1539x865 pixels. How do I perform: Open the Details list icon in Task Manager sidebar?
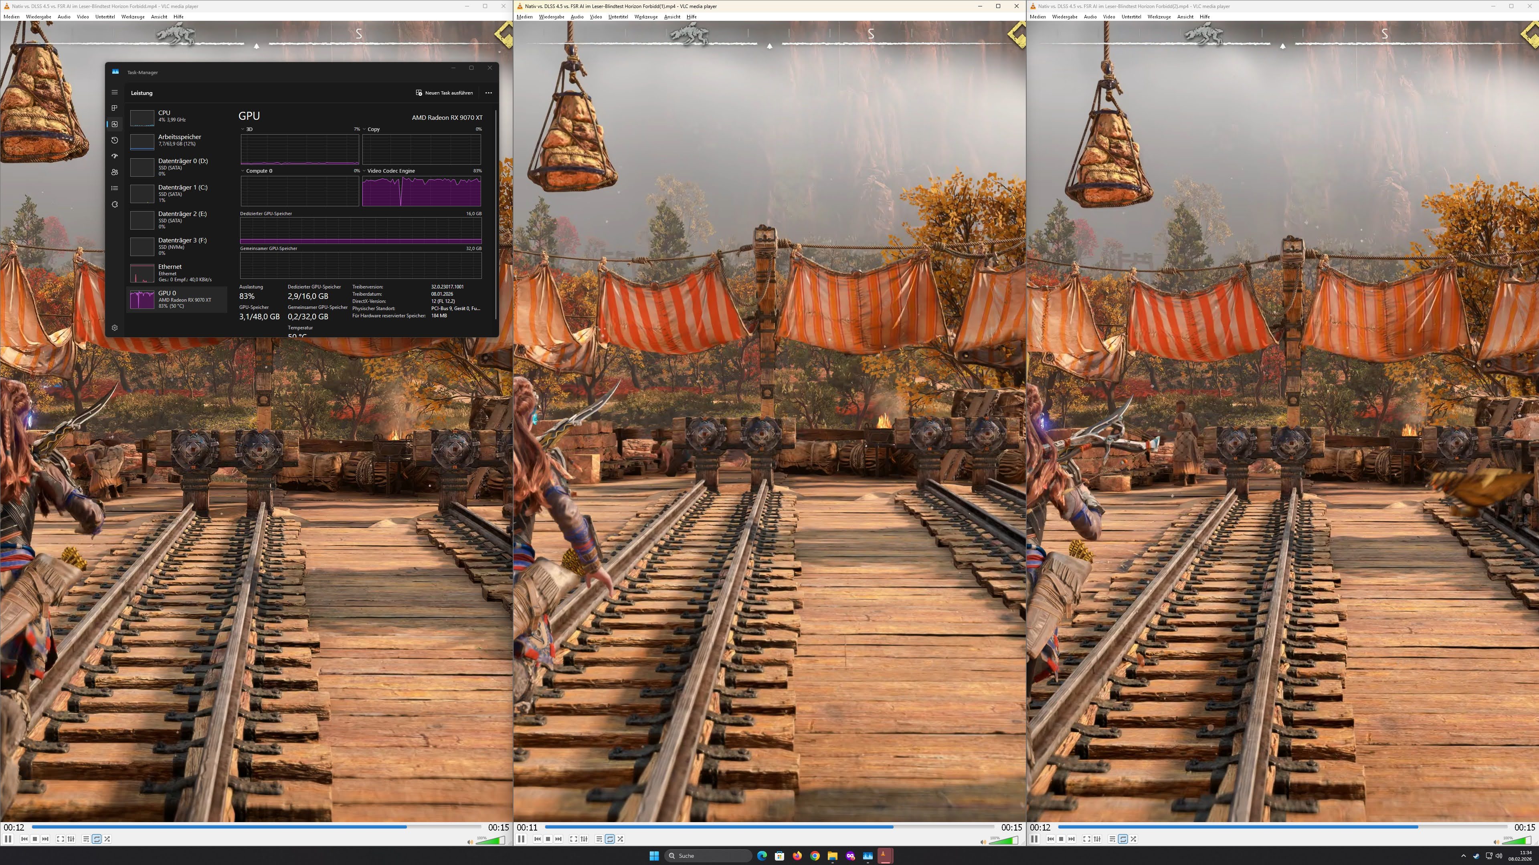tap(115, 188)
